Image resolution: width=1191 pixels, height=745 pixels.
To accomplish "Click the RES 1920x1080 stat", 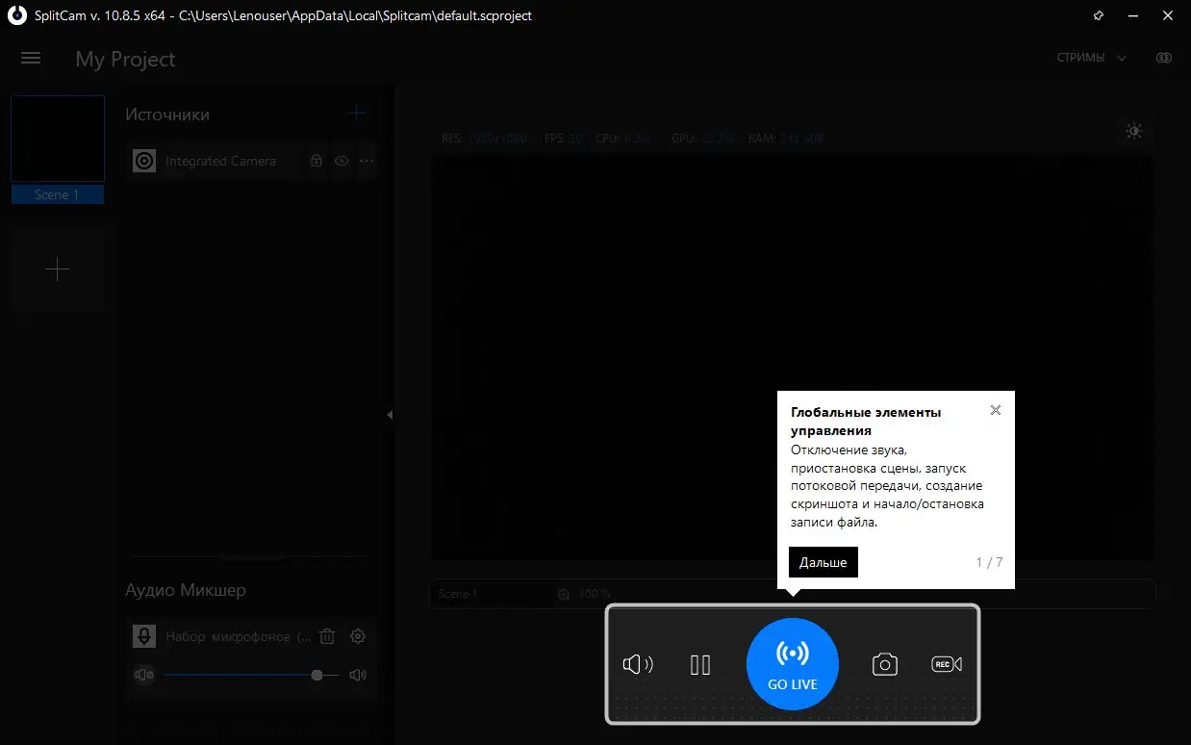I will coord(484,139).
